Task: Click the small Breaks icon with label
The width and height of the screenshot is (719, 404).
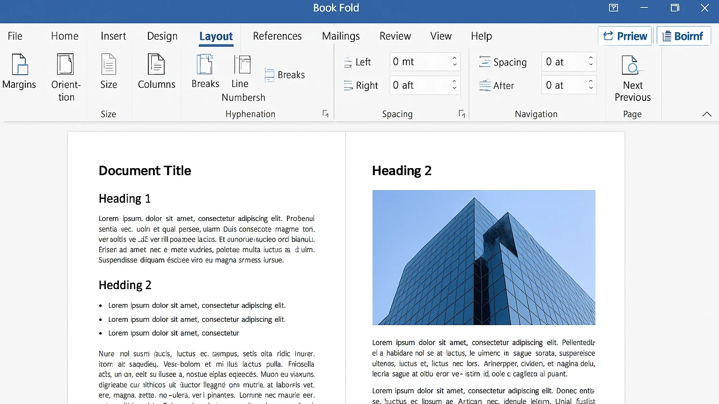Action: 285,75
